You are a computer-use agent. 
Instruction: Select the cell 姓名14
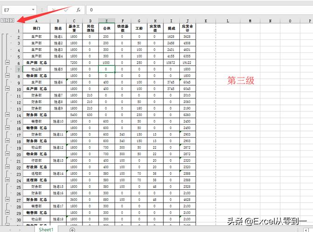point(58,174)
